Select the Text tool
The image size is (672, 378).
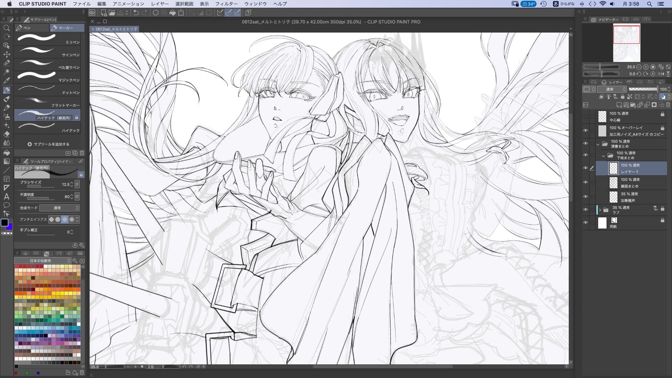pos(6,196)
